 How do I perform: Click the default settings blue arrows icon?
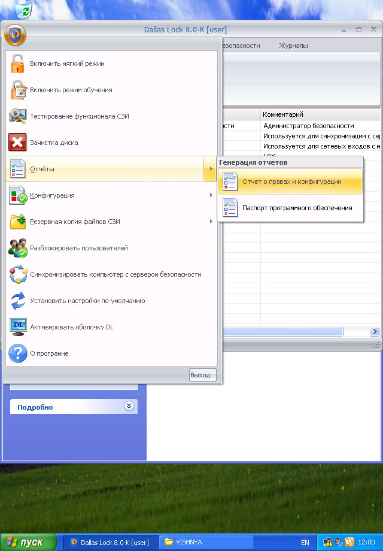18,301
